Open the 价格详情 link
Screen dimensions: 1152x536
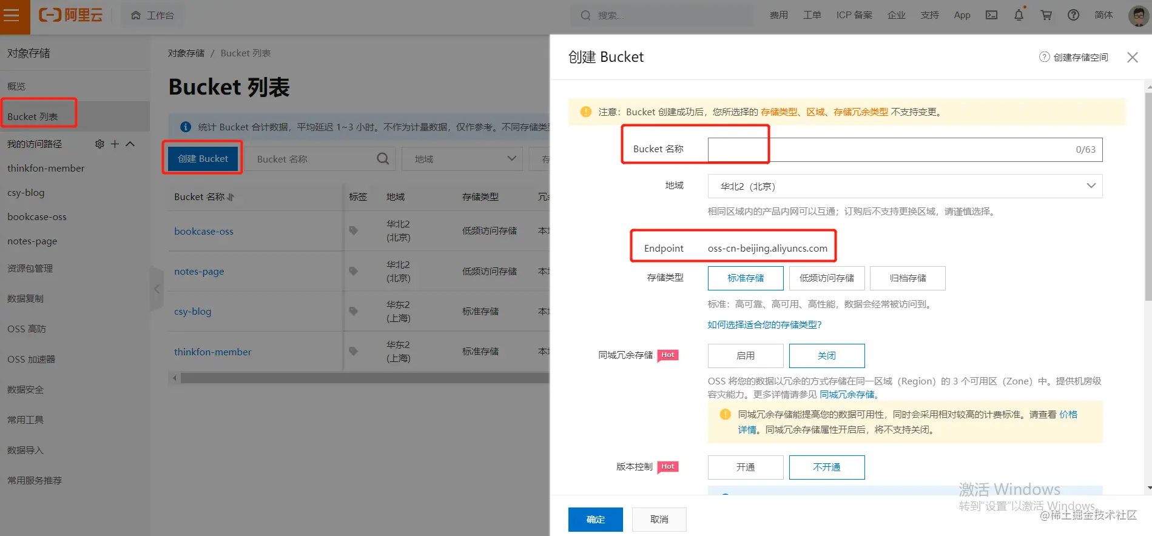click(x=1068, y=415)
